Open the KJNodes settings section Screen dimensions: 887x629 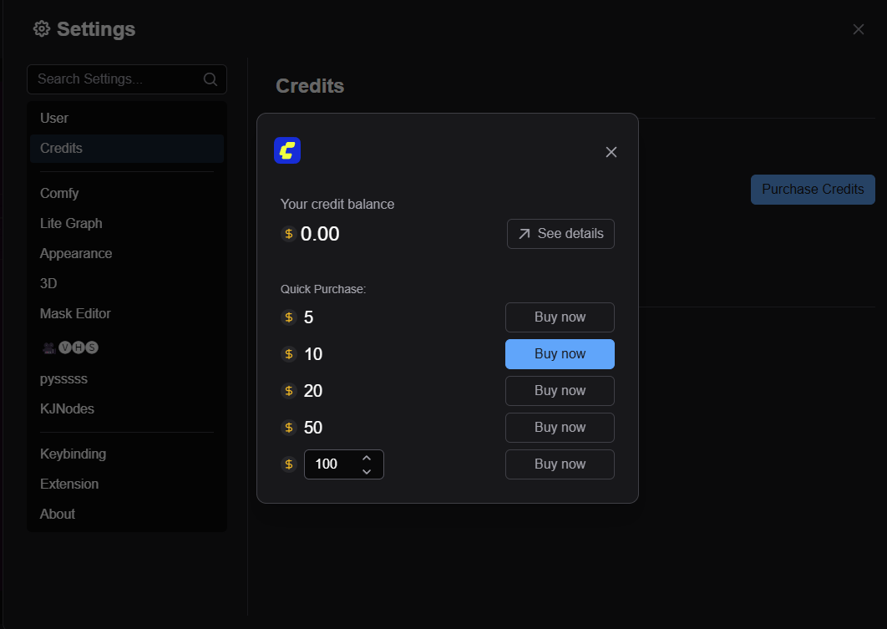[67, 408]
